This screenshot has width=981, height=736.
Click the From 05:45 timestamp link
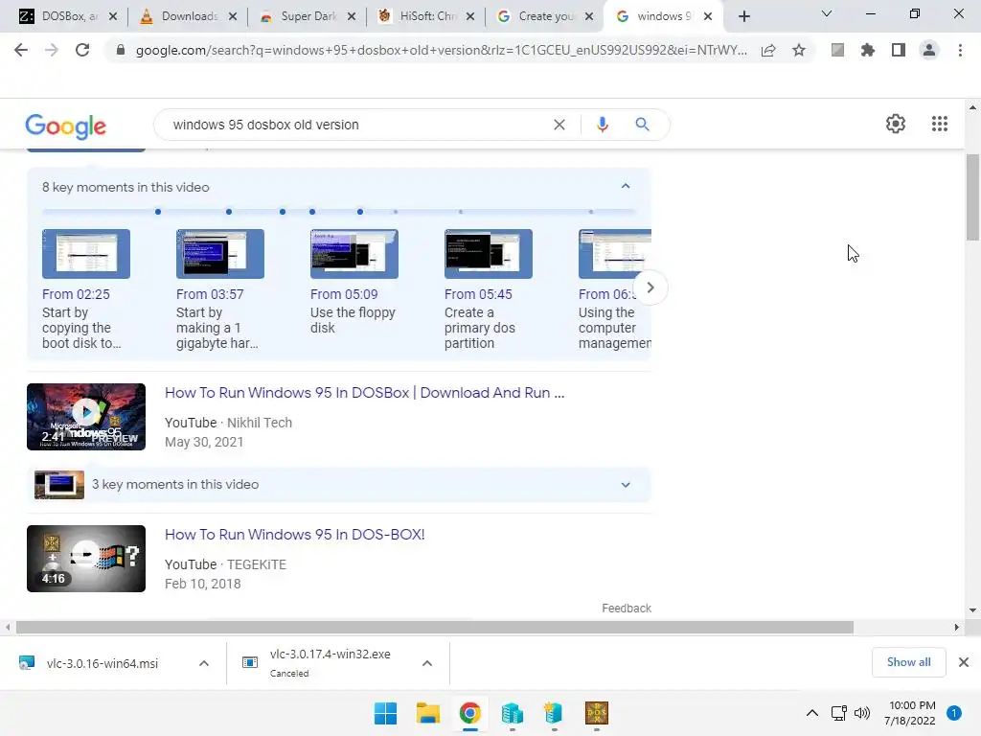pos(478,294)
